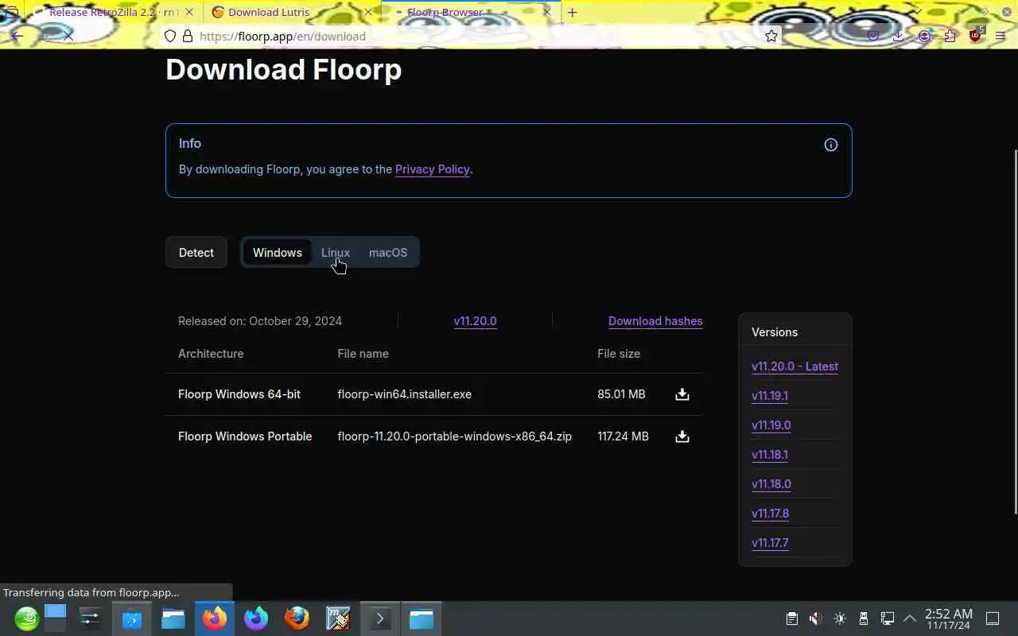The height and width of the screenshot is (636, 1018).
Task: Open version v11.19.1 in Versions list
Action: click(770, 396)
